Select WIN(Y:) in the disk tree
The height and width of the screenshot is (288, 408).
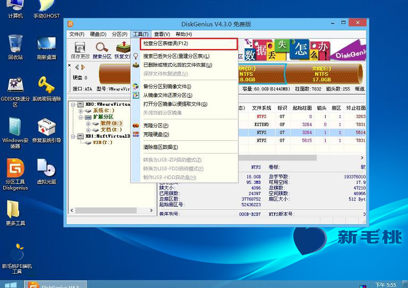[103, 142]
